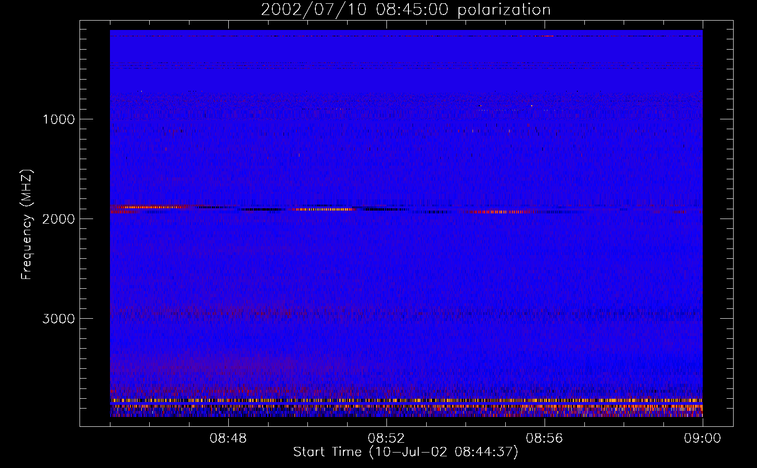Click the plot title '2002/07/10 08:45:00 polarization'

pyautogui.click(x=406, y=10)
